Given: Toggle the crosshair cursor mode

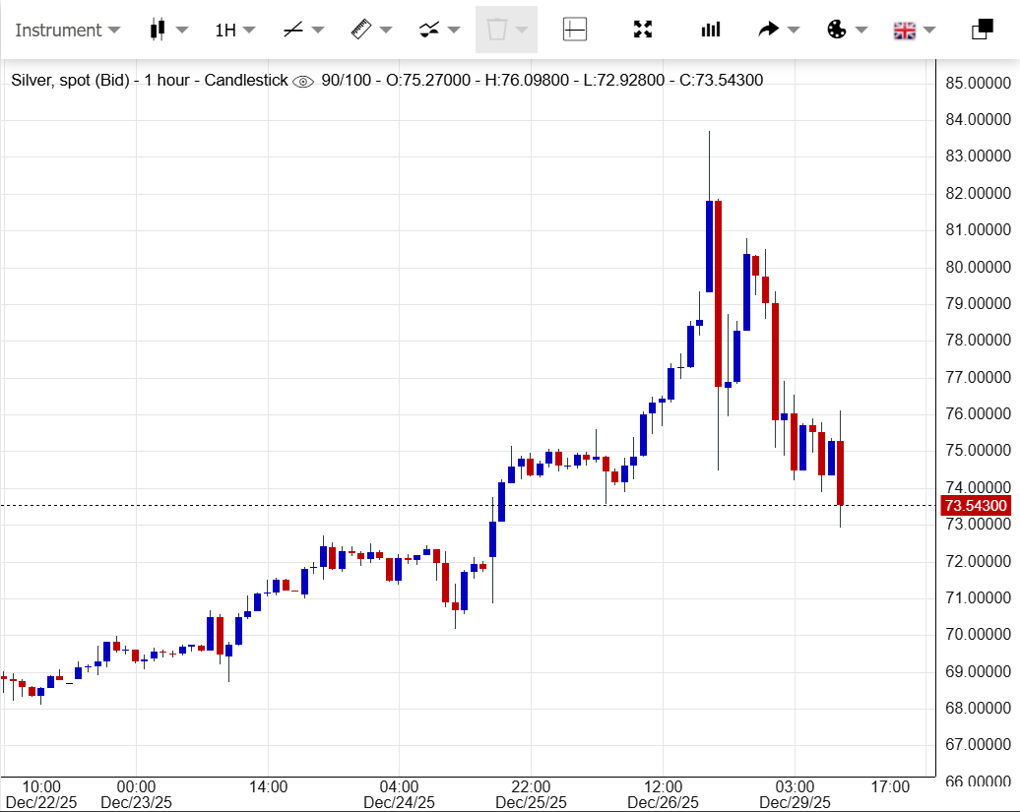Looking at the screenshot, I should tap(575, 30).
